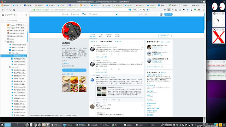Open the KDE application launcher
The image size is (226, 127).
(2, 125)
